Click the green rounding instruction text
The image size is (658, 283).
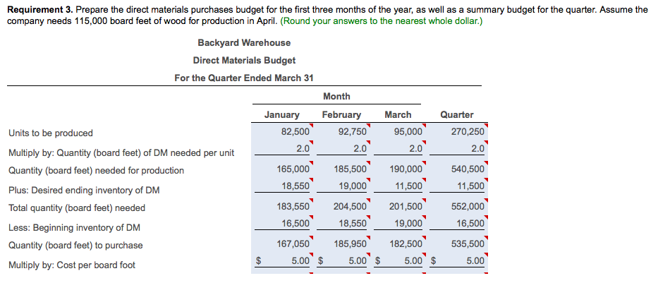pyautogui.click(x=381, y=21)
